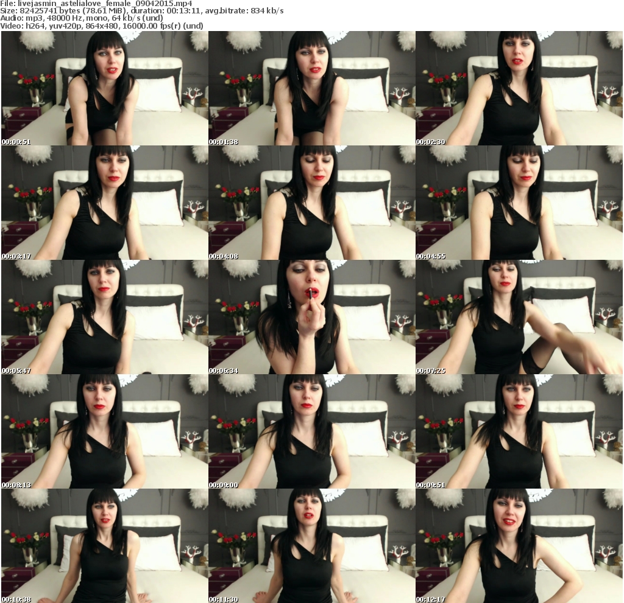This screenshot has width=624, height=603.
Task: Pick the thumbnail marked 00:07:25
Action: pyautogui.click(x=519, y=317)
